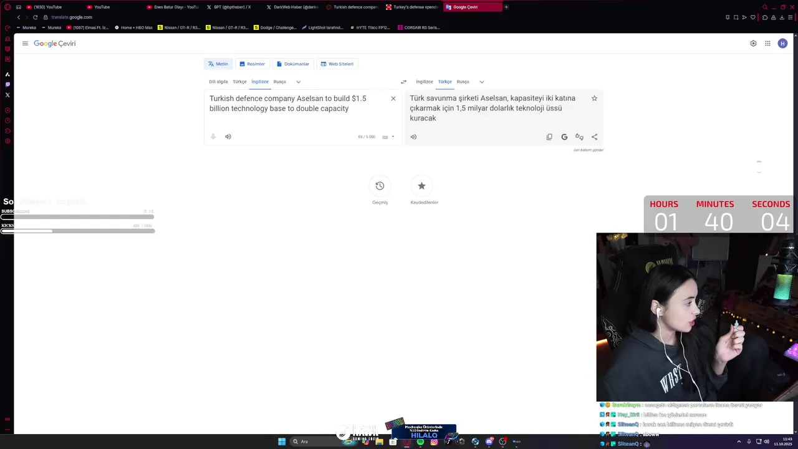Open the Dodge / Challenger bookmark

point(277,27)
